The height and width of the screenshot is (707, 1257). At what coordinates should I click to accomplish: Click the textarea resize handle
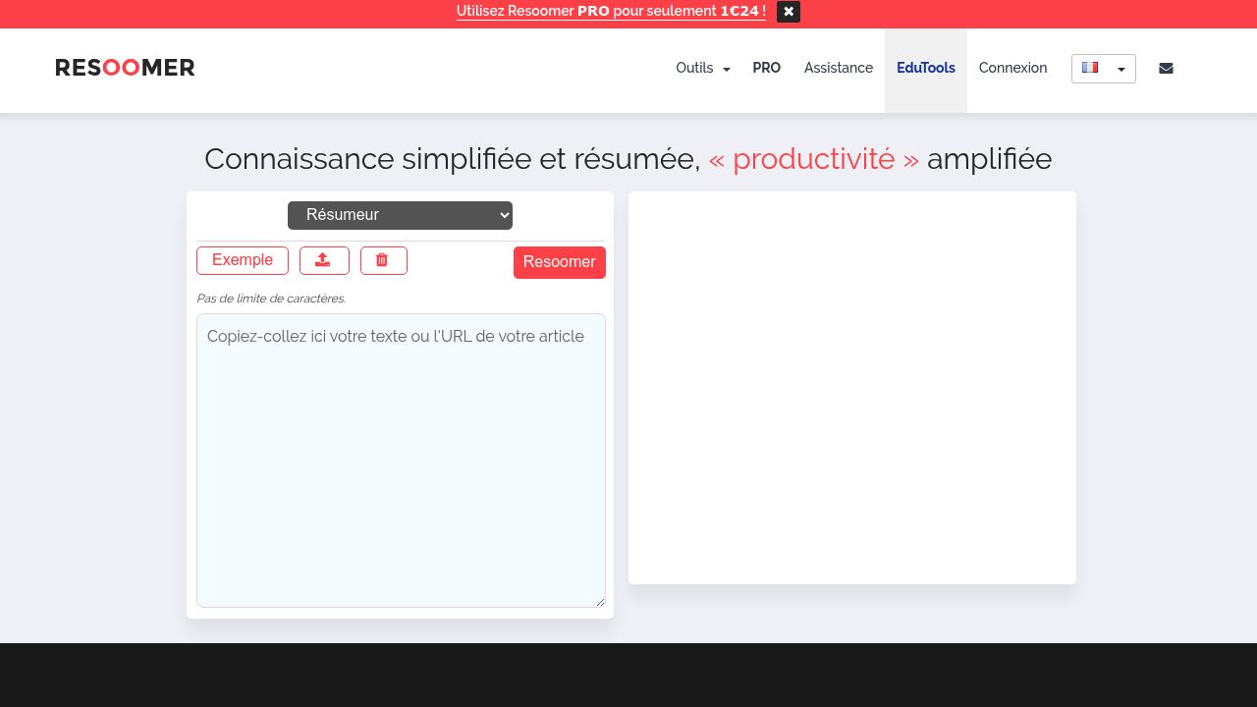pos(599,601)
